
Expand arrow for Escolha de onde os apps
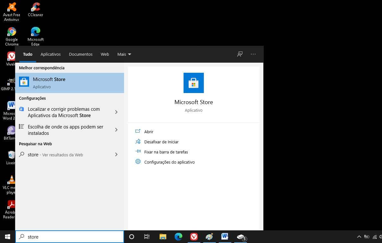(116, 130)
